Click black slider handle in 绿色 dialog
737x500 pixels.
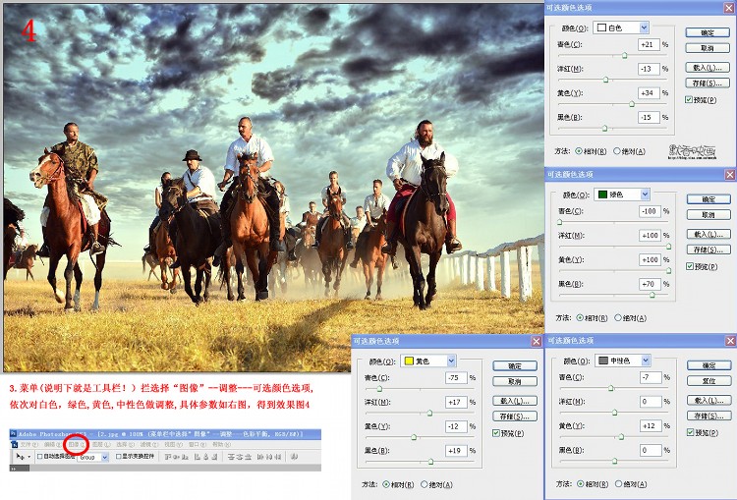click(652, 295)
